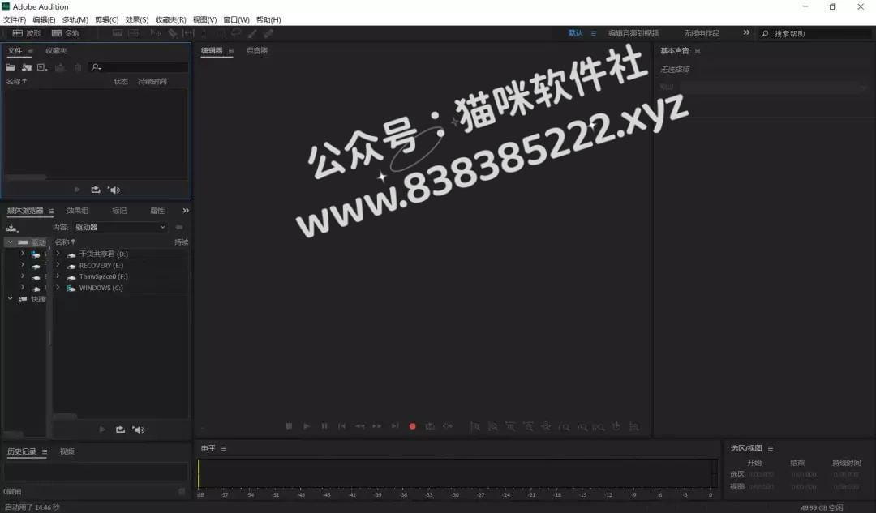Image resolution: width=876 pixels, height=513 pixels.
Task: Expand the (D:) drive row
Action: (x=58, y=254)
